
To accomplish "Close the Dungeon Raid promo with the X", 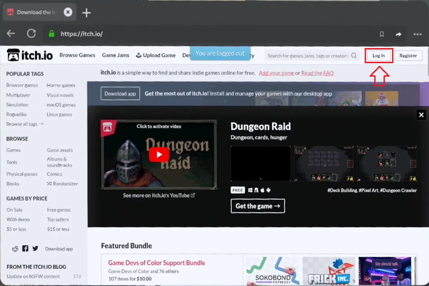I will pyautogui.click(x=421, y=115).
